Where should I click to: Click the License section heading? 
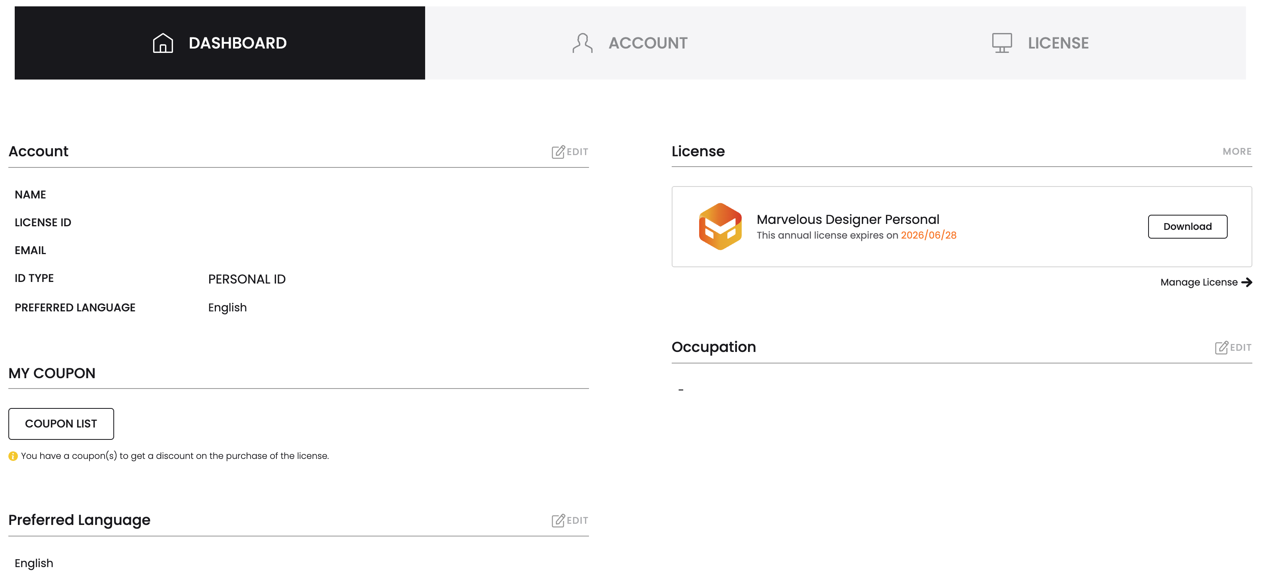[698, 152]
